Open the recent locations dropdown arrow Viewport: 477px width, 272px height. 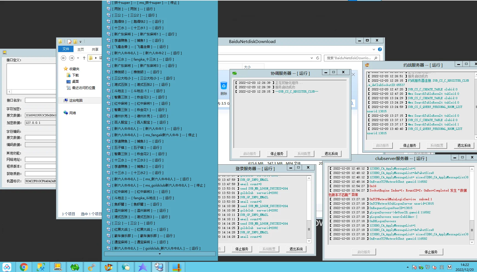(x=78, y=58)
